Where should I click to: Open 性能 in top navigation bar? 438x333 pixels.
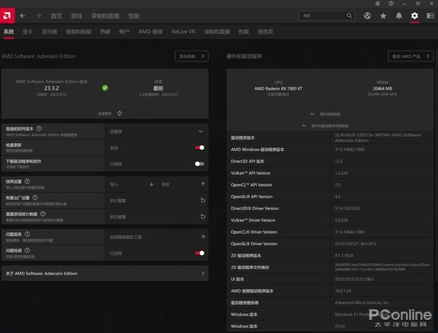tap(134, 16)
